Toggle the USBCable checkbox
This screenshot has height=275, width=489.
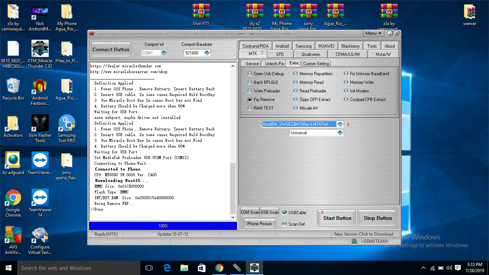coord(285,213)
